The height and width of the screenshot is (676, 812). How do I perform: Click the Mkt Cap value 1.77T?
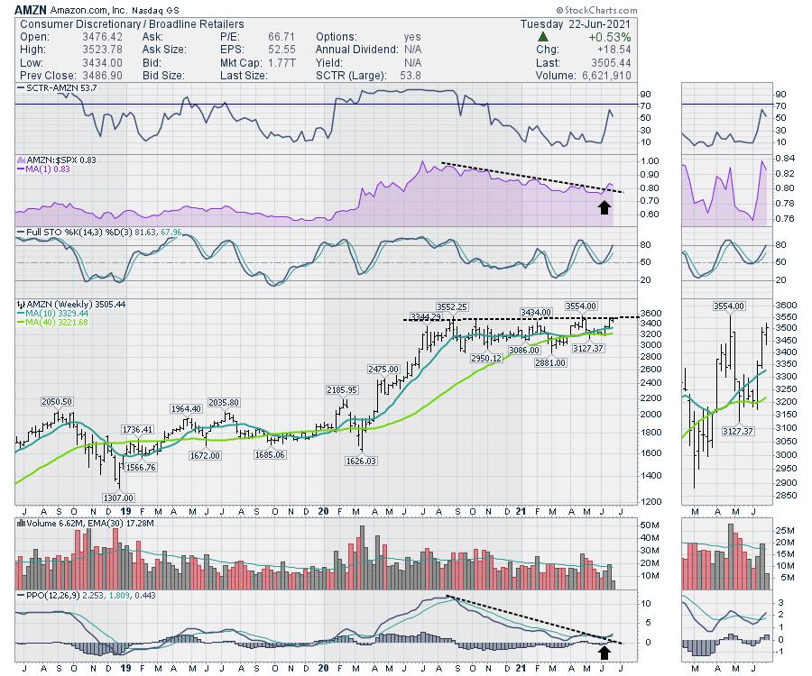281,62
